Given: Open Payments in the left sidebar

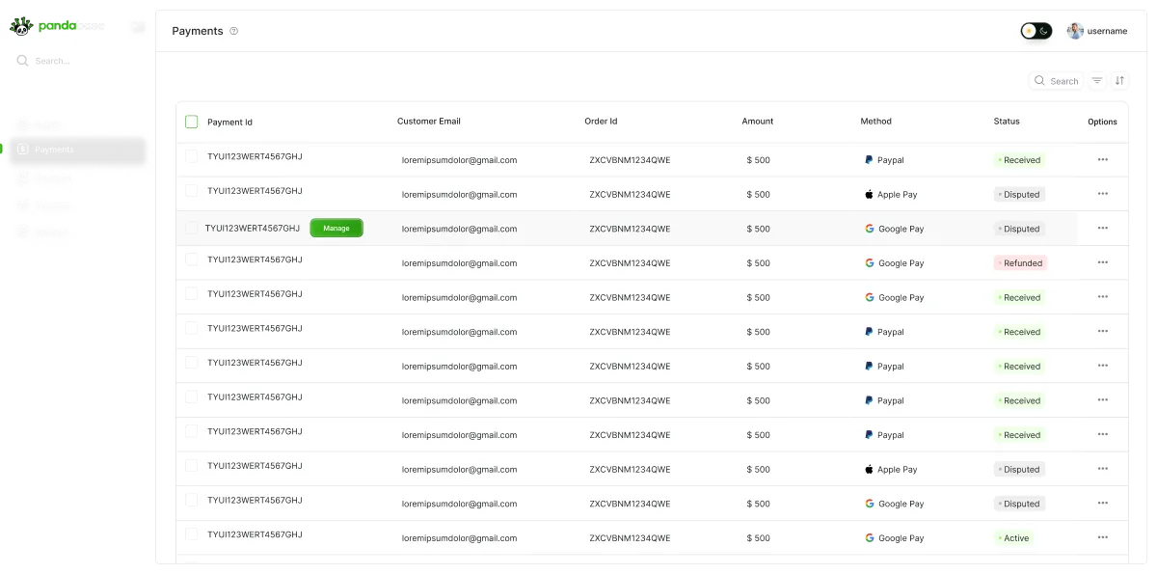Looking at the screenshot, I should point(77,150).
